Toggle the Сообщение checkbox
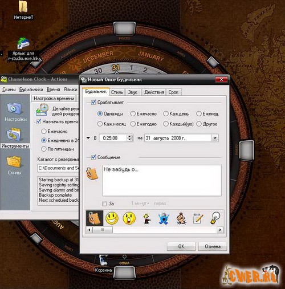The height and width of the screenshot is (289, 285). click(93, 157)
